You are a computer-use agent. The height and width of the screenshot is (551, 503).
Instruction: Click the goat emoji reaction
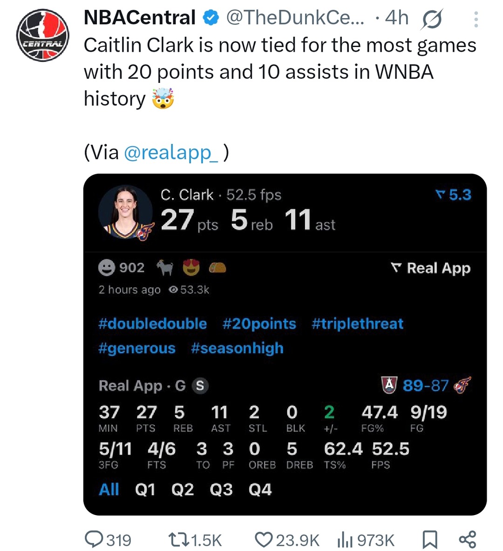(x=164, y=268)
